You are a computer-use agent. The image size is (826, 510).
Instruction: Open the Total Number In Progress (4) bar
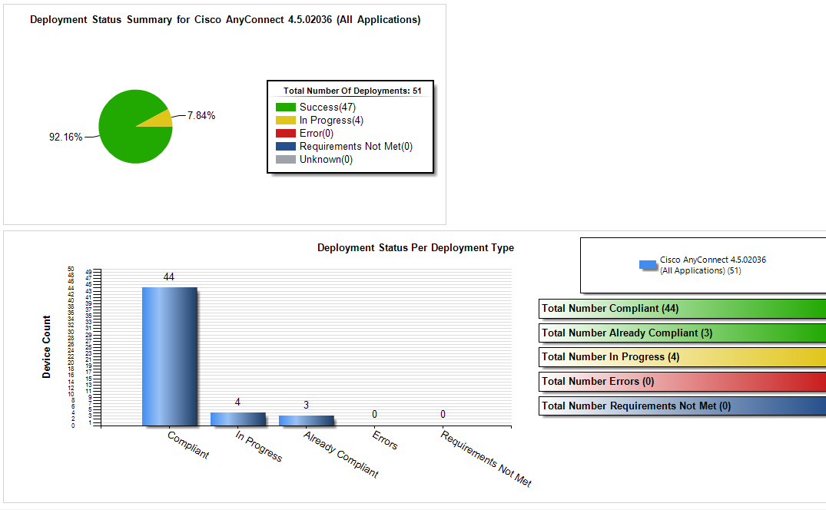pos(683,357)
